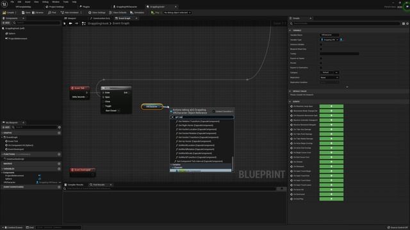410x230 pixels.
Task: Switch to the Project Settings tab
Action: (x=54, y=7)
